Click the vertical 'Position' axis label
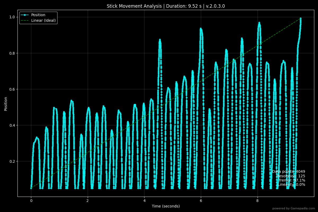This screenshot has width=318, height=212. click(6, 104)
